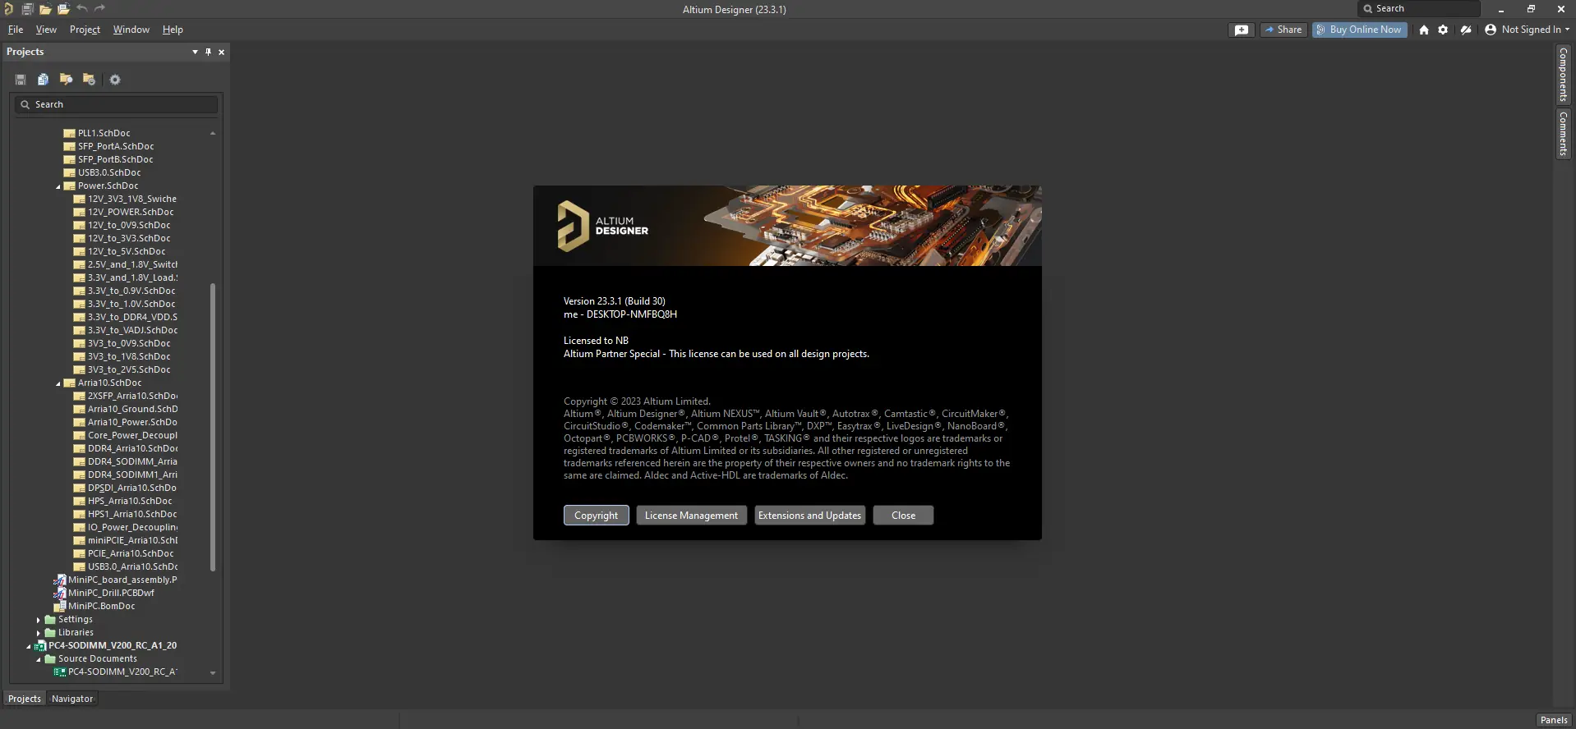Click the Extensions and Updates button

click(x=809, y=516)
